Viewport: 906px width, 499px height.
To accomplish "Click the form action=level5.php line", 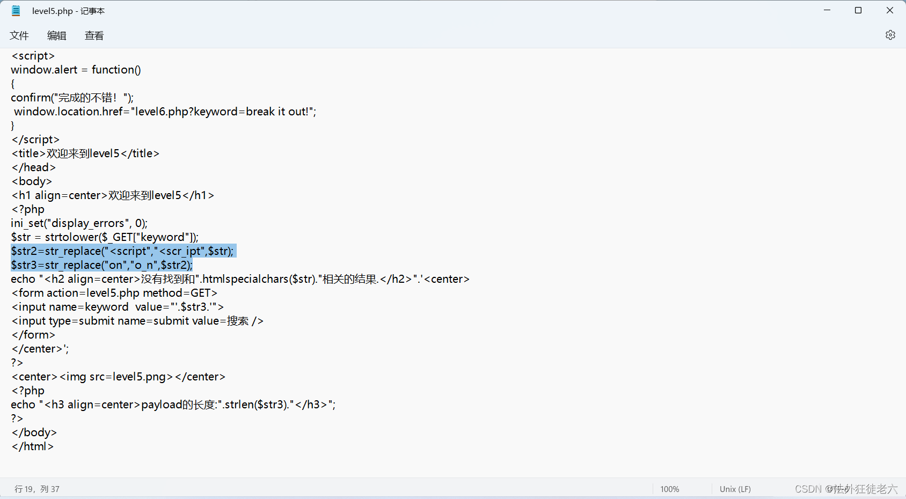I will pos(114,292).
